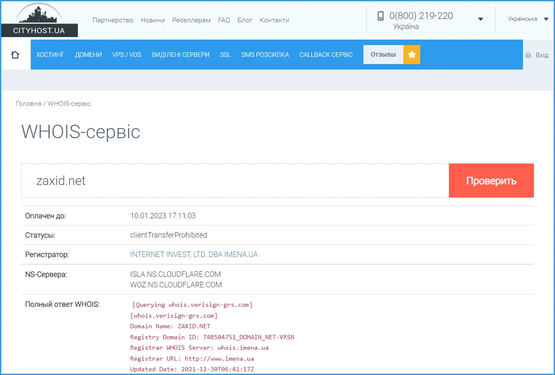Open the INTERNET INVEST, LTD. DBA IMENA.UA link
555x375 pixels.
point(194,254)
